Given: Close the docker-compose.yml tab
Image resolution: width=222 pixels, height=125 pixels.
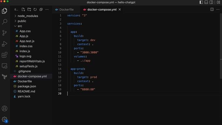Looking at the screenshot, I should pyautogui.click(x=120, y=9).
